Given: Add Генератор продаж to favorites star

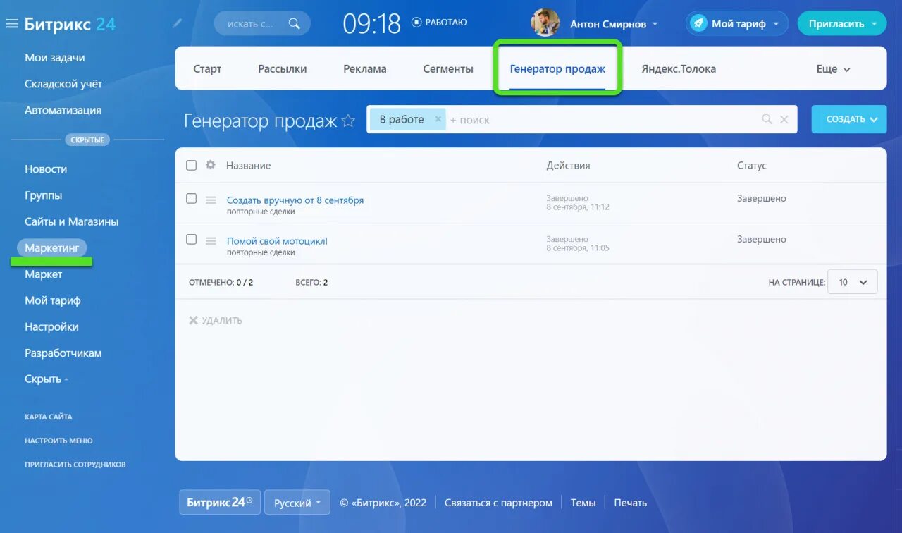Looking at the screenshot, I should coord(348,121).
